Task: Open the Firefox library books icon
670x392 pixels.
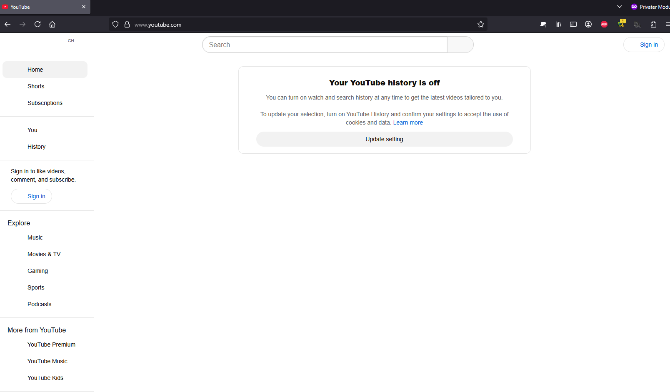Action: click(x=558, y=24)
